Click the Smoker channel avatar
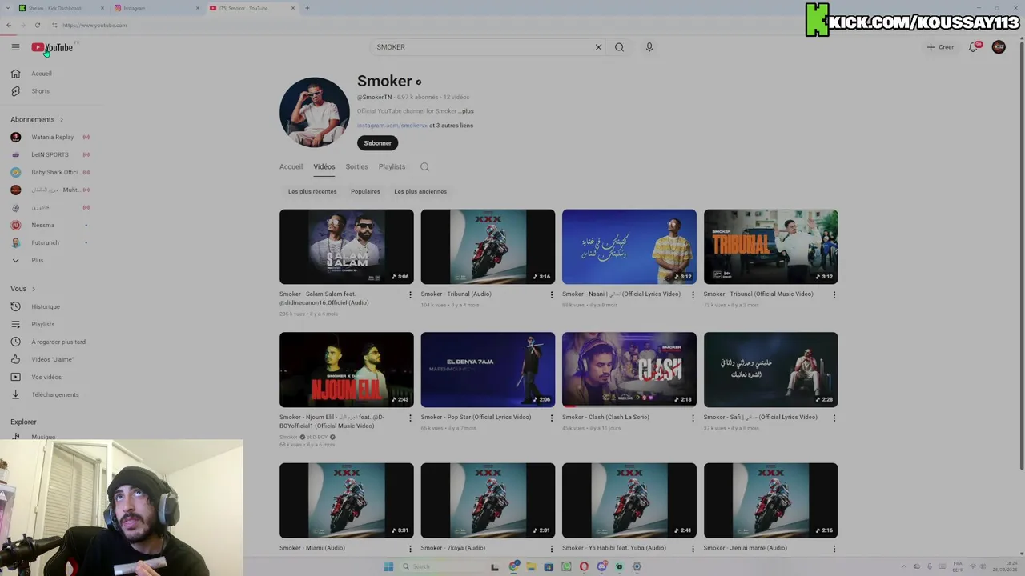The height and width of the screenshot is (576, 1025). pos(314,112)
